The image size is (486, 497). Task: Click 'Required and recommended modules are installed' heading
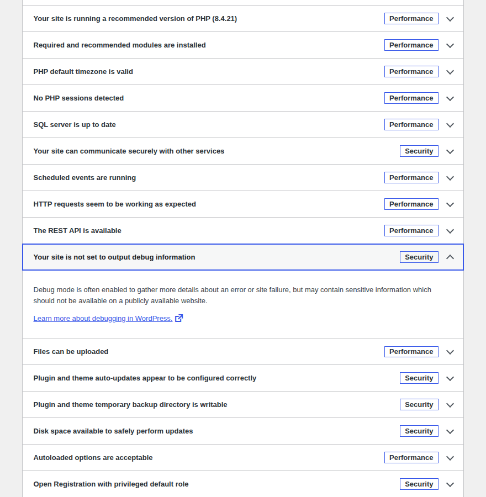tap(119, 45)
